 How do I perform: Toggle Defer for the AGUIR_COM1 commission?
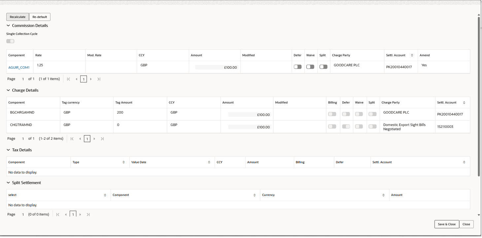click(297, 66)
